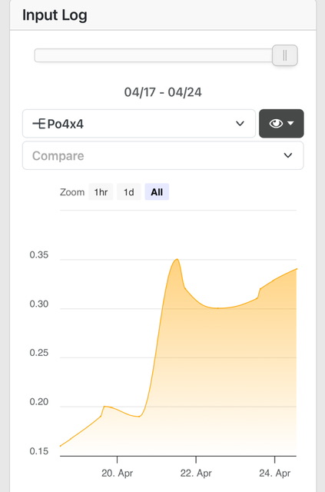Click the orange shaded chart area

(x=220, y=377)
